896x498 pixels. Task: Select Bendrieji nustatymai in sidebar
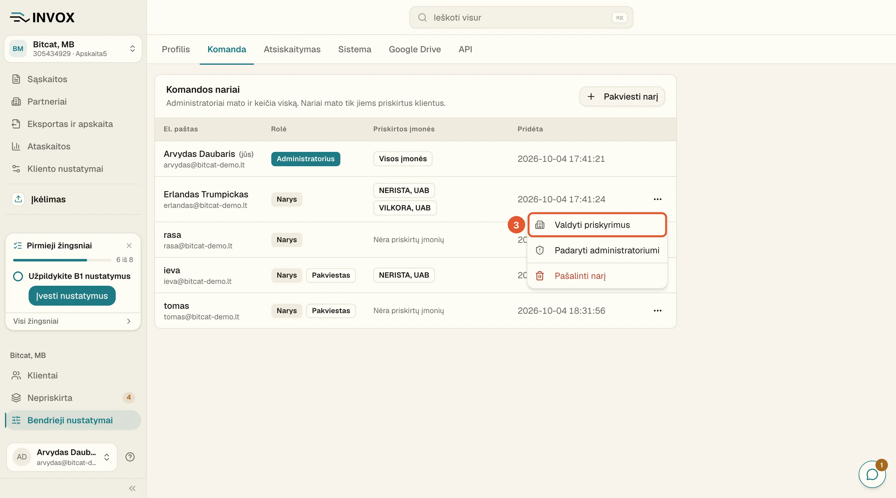[x=73, y=420]
